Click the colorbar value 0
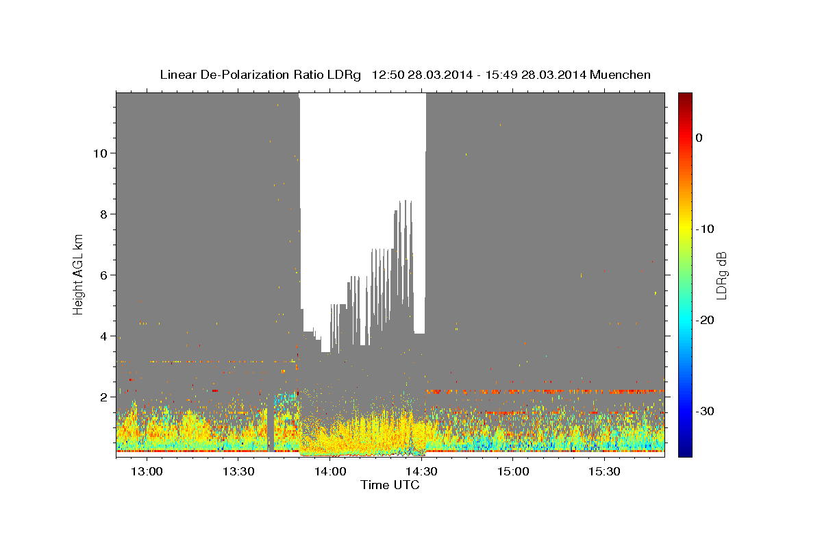 pyautogui.click(x=699, y=138)
